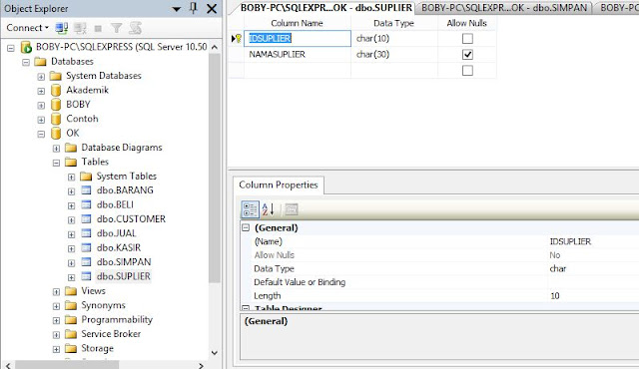Switch to the dbo.SUPLIER tab
The width and height of the screenshot is (639, 369).
[x=326, y=8]
